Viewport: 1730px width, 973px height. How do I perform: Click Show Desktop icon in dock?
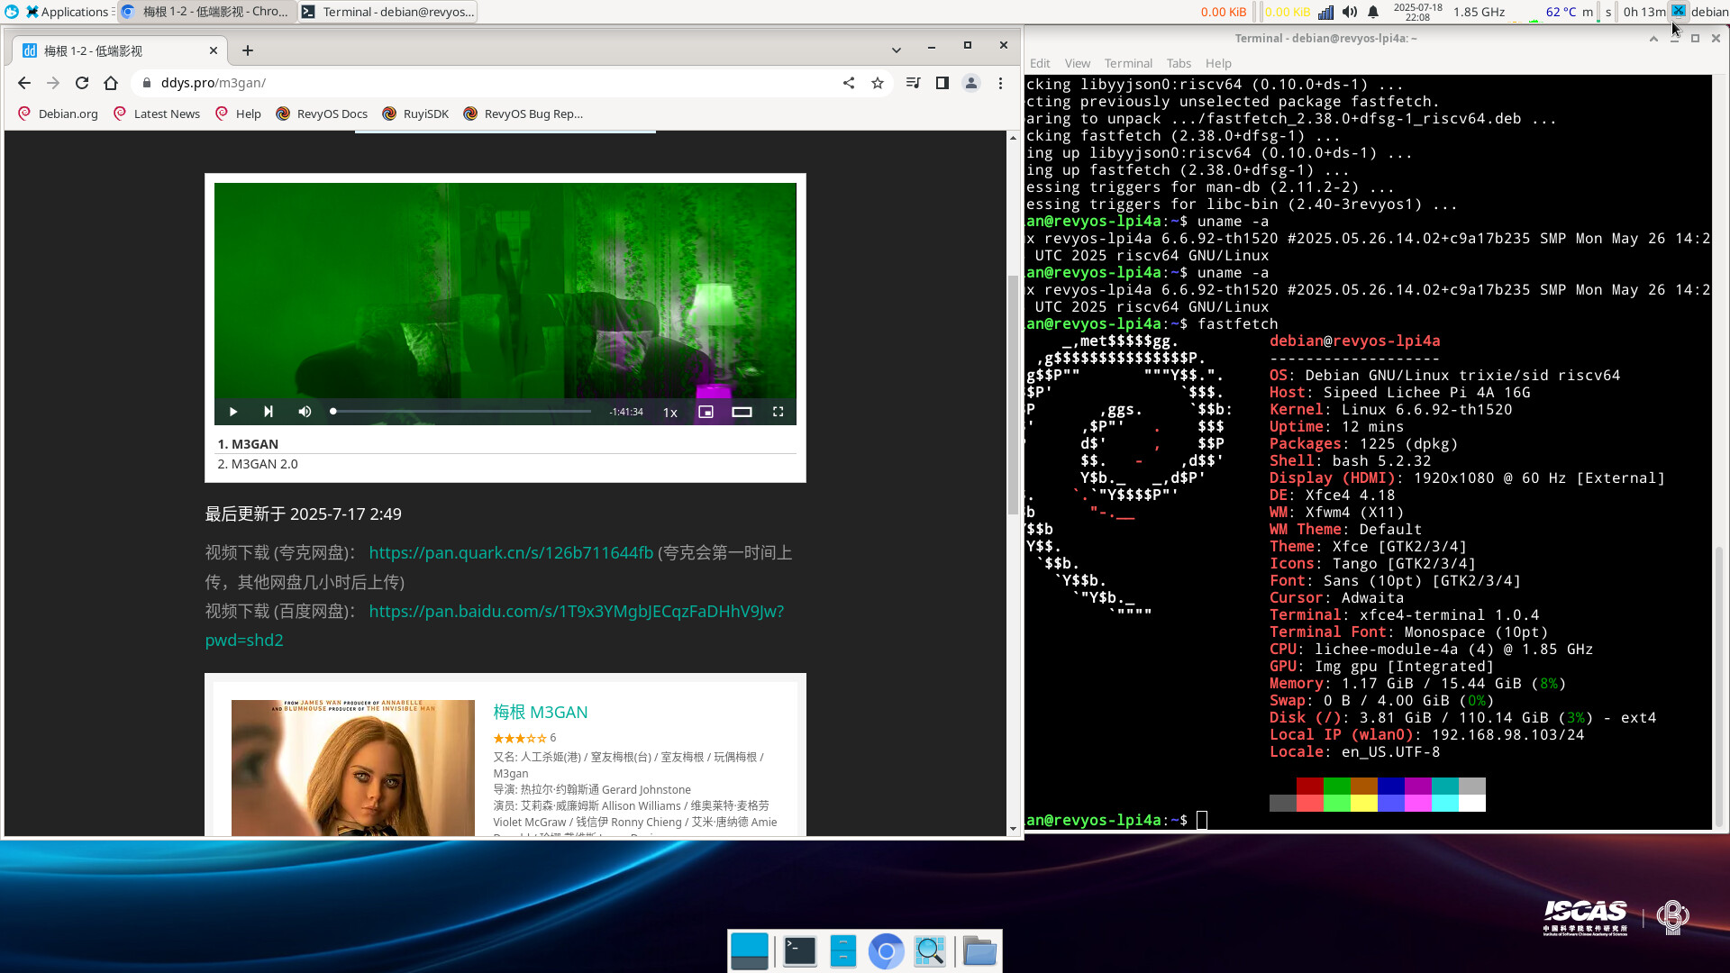[x=750, y=951]
